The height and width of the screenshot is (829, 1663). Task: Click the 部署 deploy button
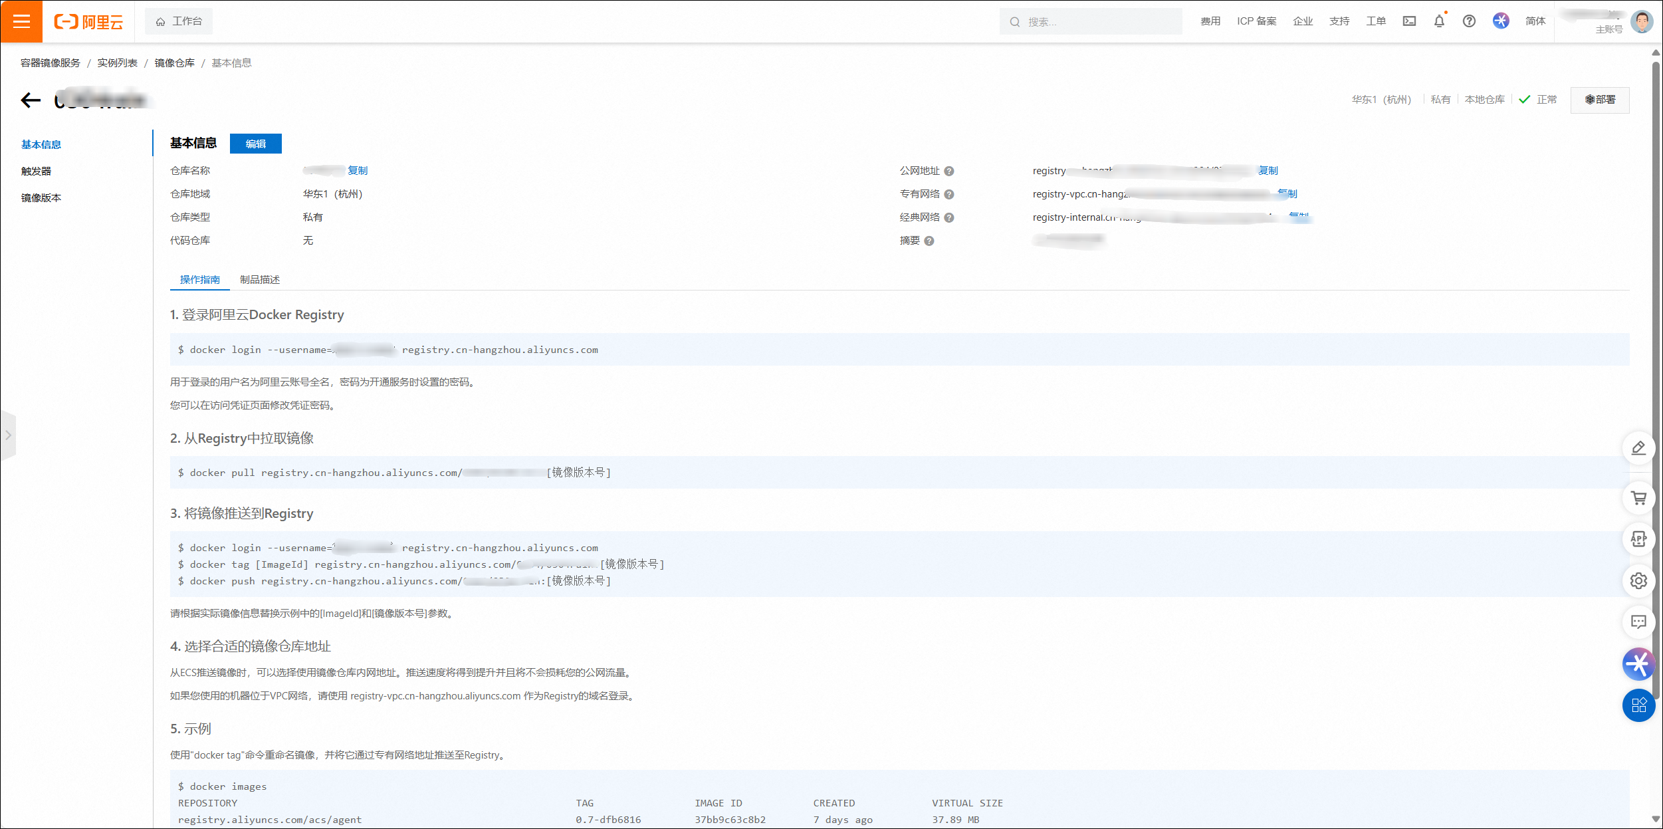click(x=1600, y=100)
